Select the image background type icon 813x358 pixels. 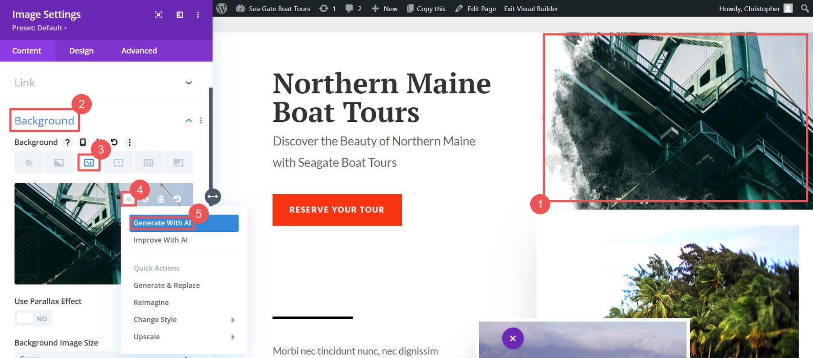(x=89, y=162)
